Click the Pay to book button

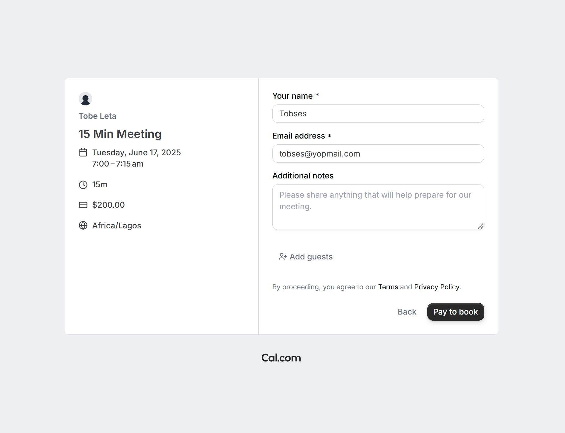(x=455, y=312)
